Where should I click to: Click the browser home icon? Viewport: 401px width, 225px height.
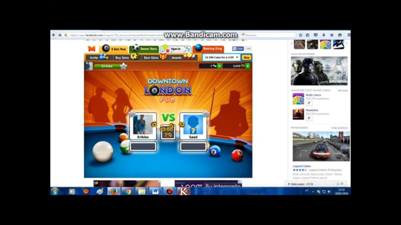(331, 35)
